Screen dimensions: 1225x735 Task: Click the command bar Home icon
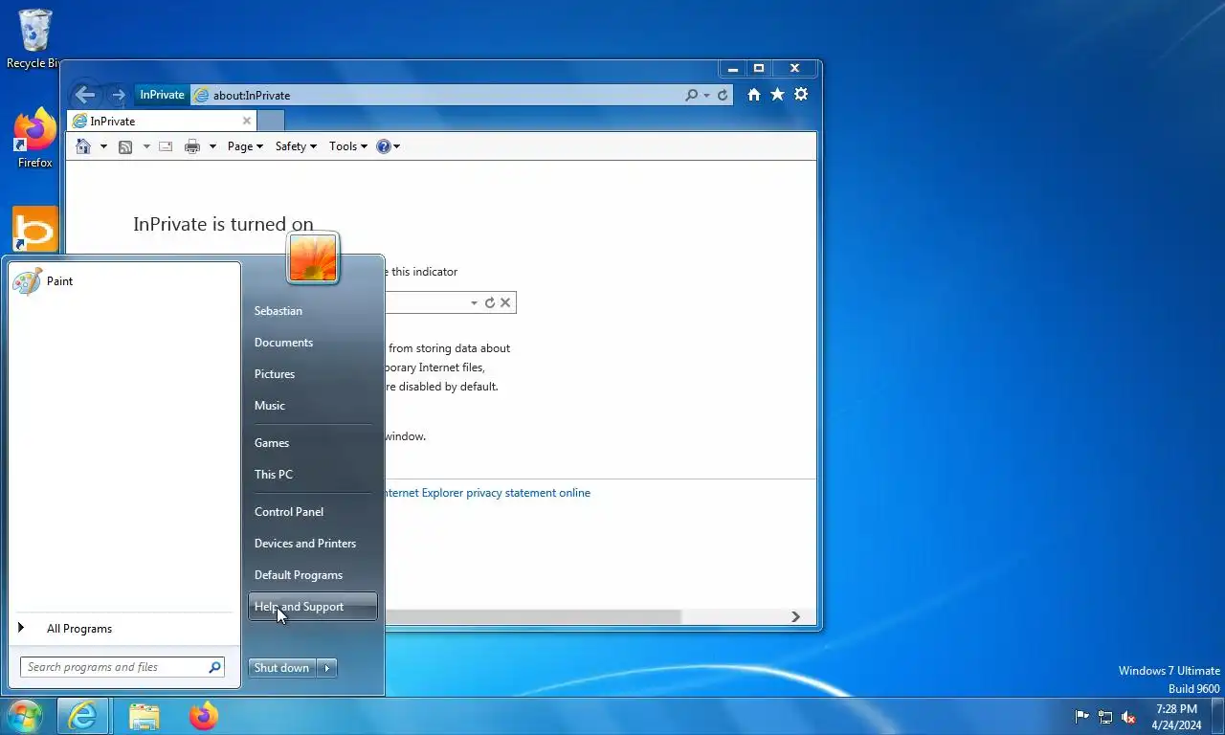point(84,146)
